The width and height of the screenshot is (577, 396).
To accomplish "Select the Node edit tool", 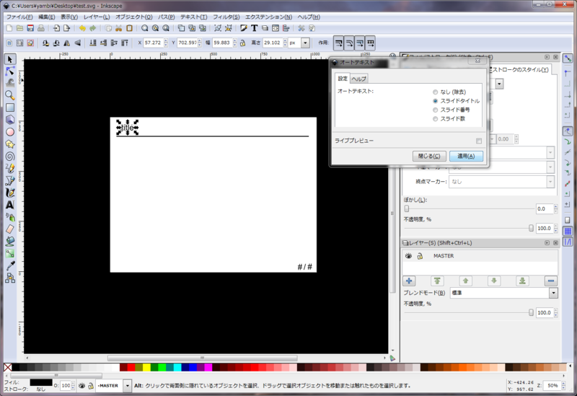I will point(10,71).
